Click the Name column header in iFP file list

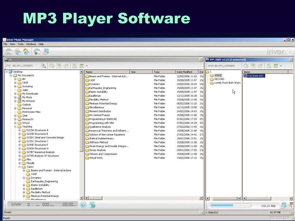point(265,72)
